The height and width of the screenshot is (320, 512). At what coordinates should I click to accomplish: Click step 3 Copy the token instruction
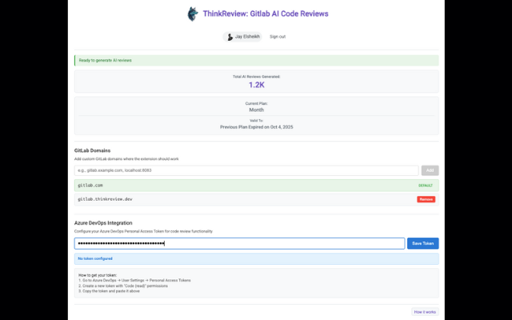click(109, 291)
